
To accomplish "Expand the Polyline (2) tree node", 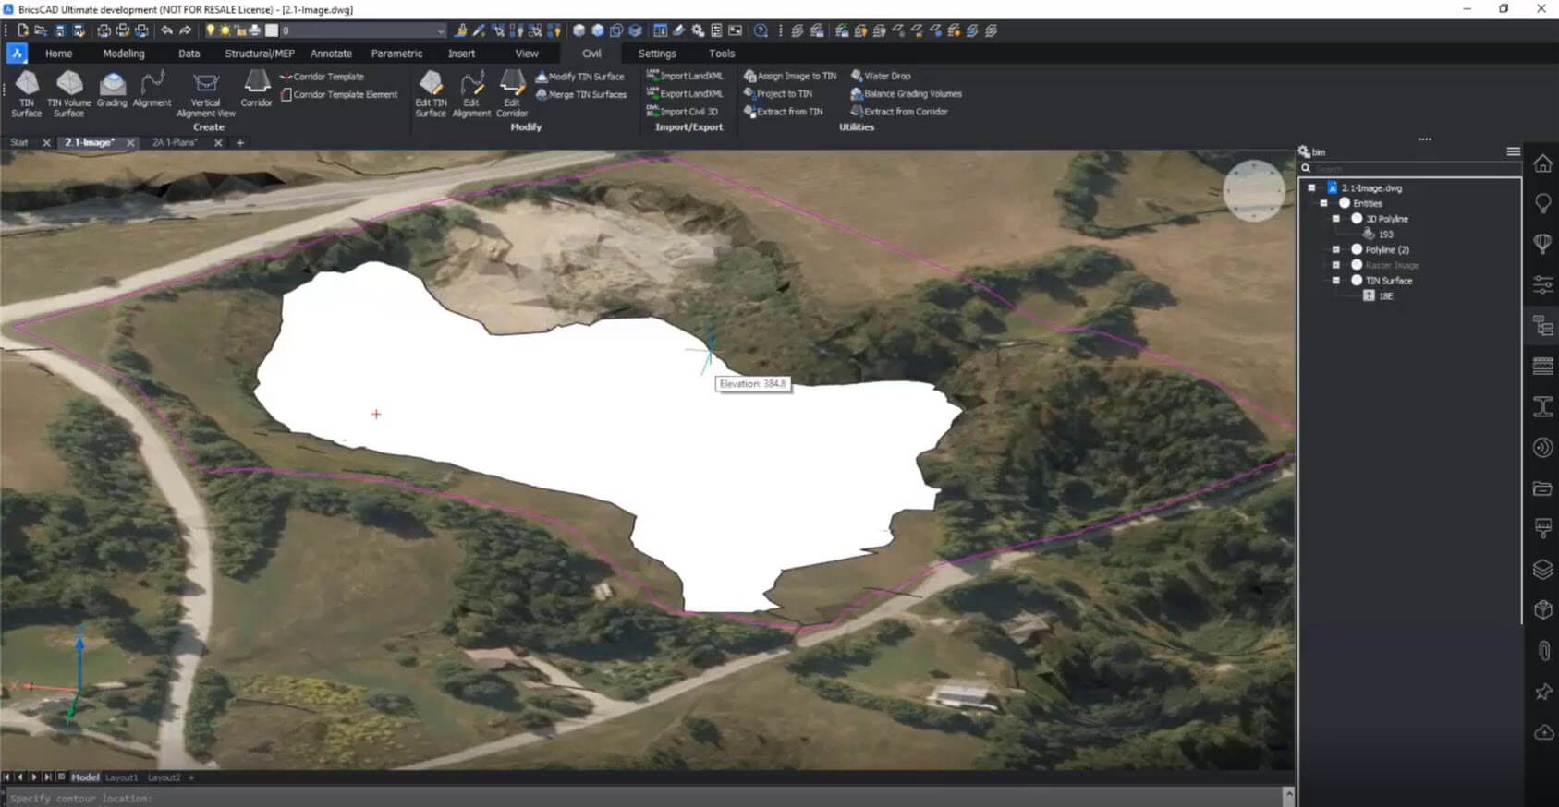I will coord(1336,250).
